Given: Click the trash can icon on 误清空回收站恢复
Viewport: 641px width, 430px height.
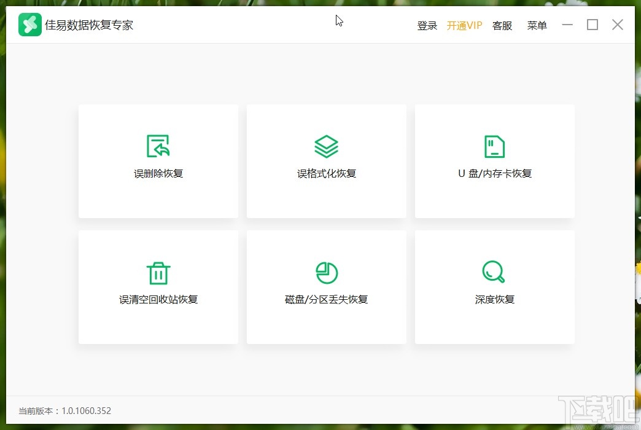Looking at the screenshot, I should [x=158, y=272].
